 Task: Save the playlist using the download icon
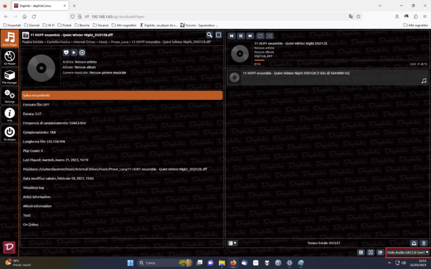coord(414,243)
